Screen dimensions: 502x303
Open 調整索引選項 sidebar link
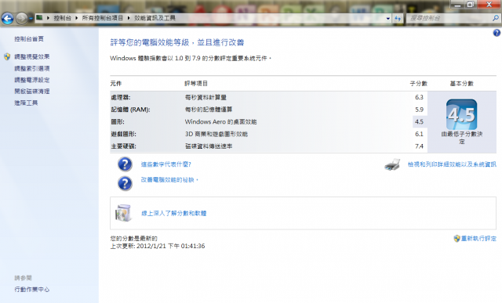tap(31, 68)
